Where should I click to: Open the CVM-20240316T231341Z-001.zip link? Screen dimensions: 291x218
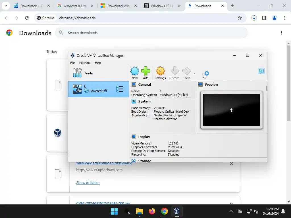pos(103,203)
